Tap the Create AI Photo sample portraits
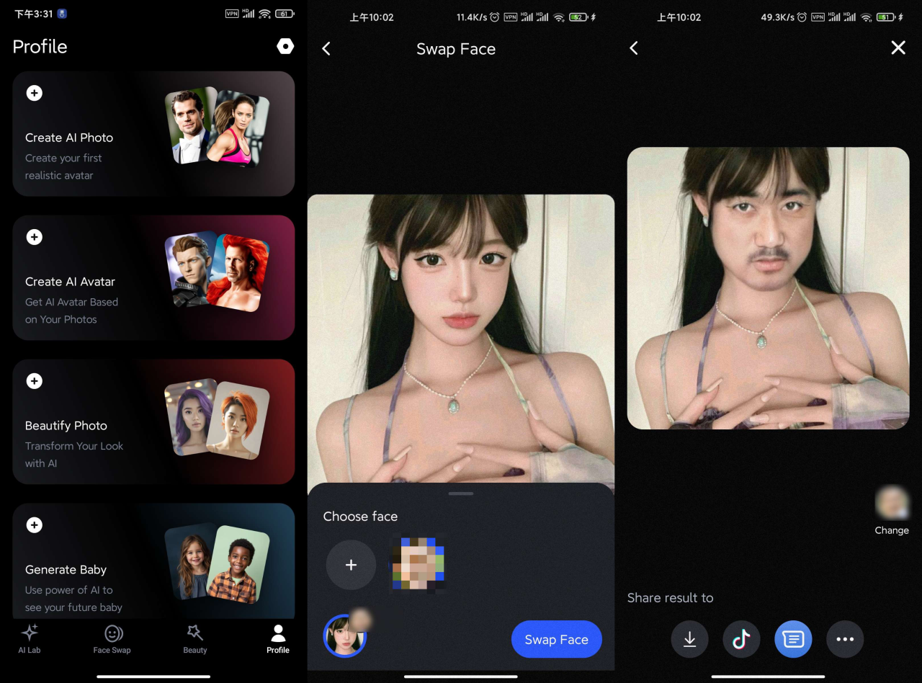922x683 pixels. click(x=217, y=127)
